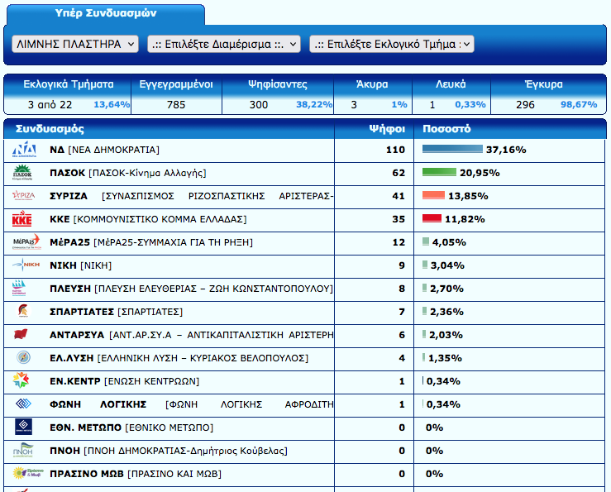Open the ΛΙΜΝΗΣ ΠΛΑΣΤΗΡΑ municipality dropdown
Viewport: 611px width, 492px height.
[74, 44]
